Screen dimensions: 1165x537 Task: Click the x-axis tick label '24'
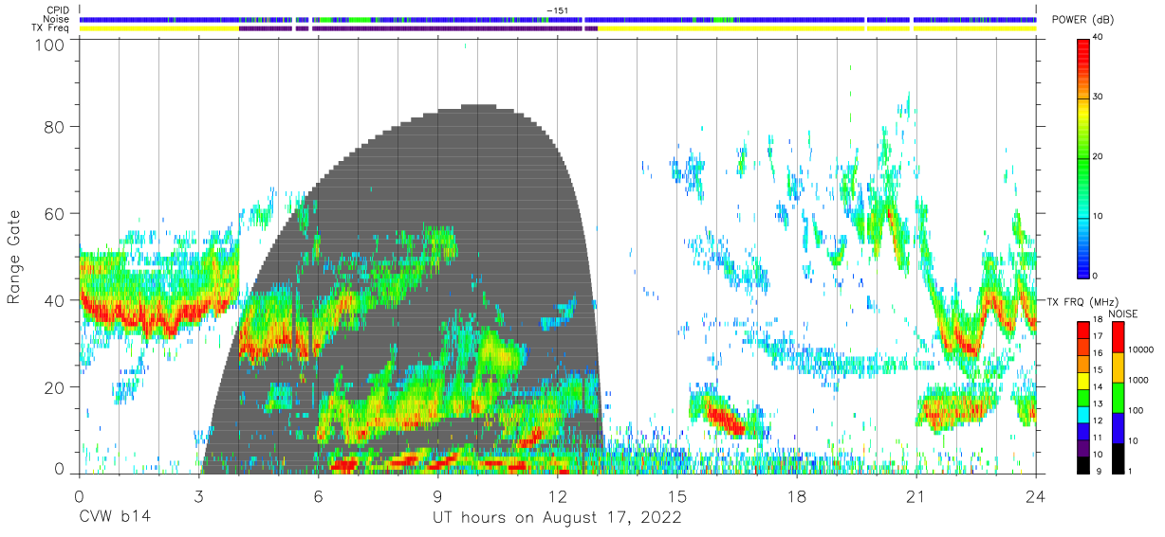point(1036,496)
